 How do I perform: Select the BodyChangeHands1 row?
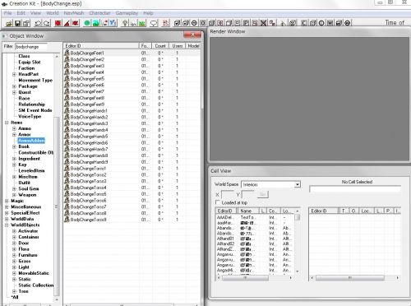132,110
